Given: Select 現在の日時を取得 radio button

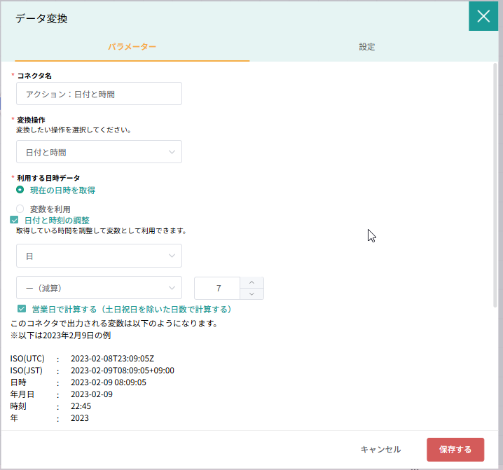Looking at the screenshot, I should [x=20, y=190].
